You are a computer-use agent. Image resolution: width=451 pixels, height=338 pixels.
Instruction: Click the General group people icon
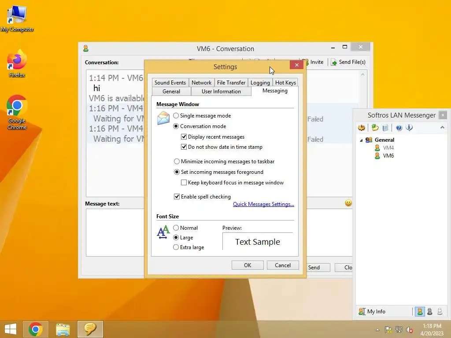click(369, 140)
